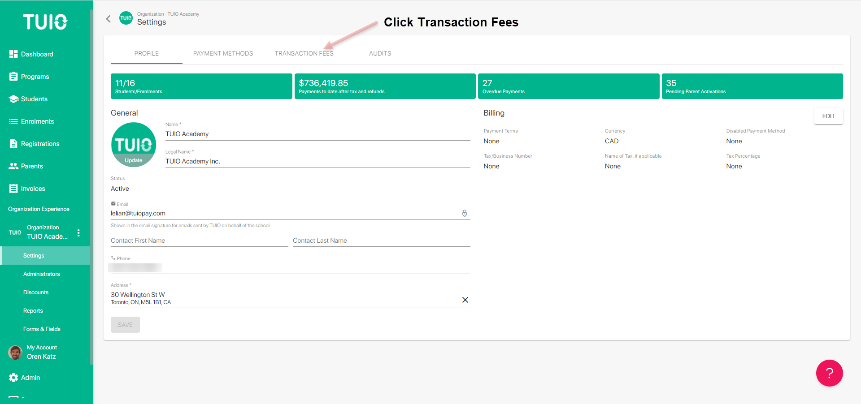Open Programs clipboard icon in sidebar
Screen dimensions: 861x404
pos(13,77)
